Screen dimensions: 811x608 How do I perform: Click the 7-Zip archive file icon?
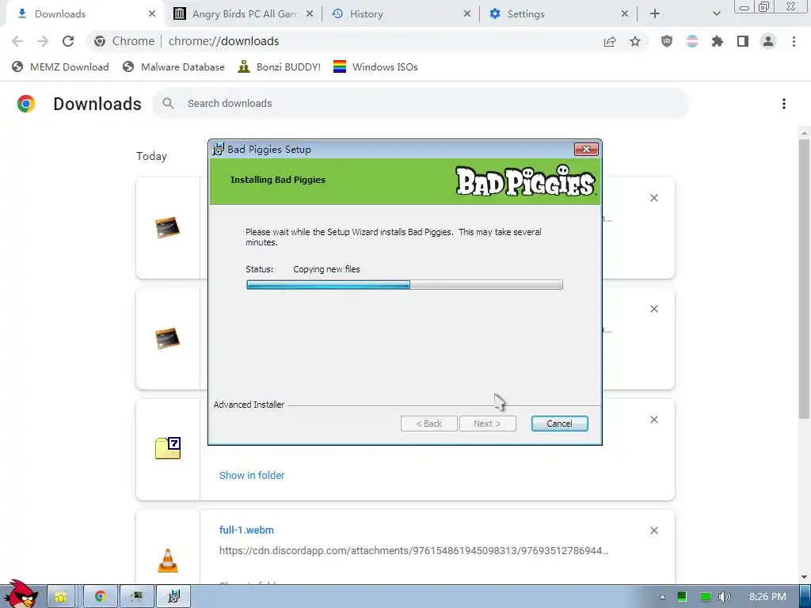(168, 448)
